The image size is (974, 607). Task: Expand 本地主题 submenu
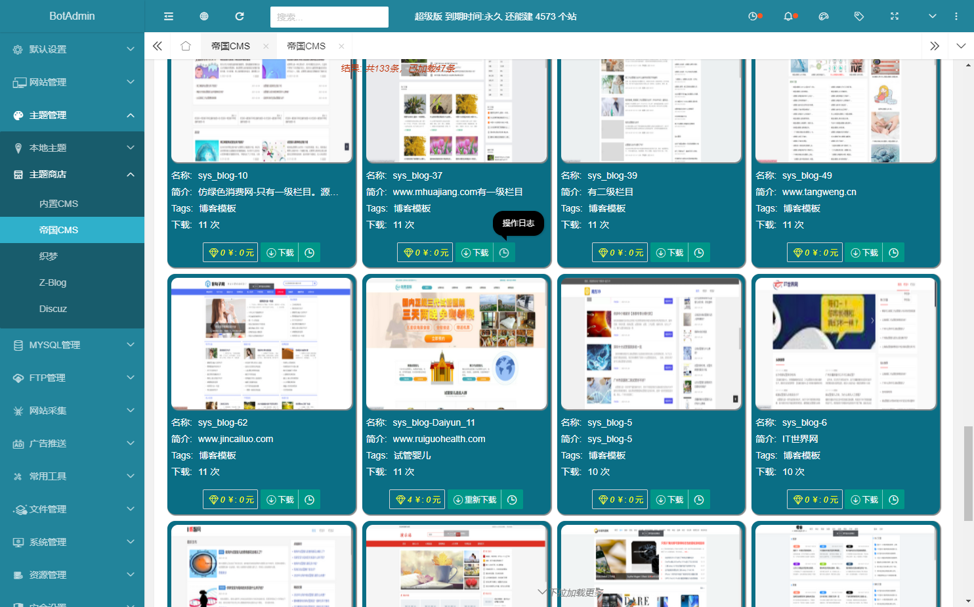[x=72, y=148]
